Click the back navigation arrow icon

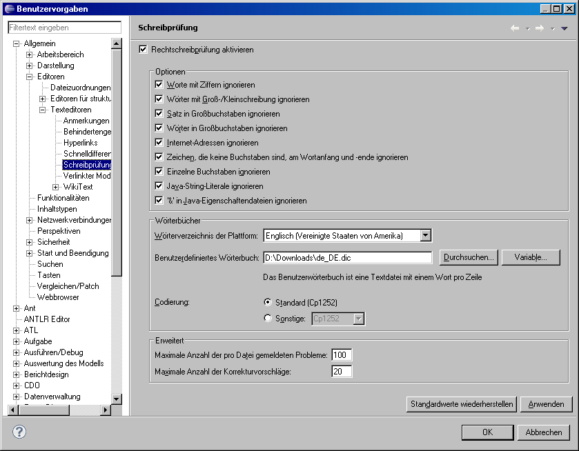point(515,28)
